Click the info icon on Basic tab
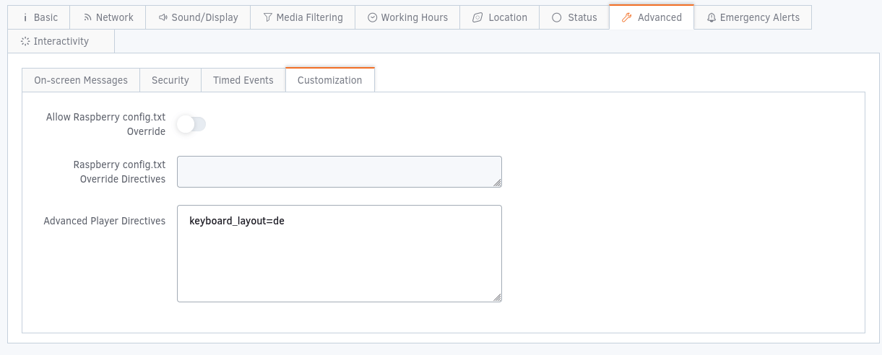The height and width of the screenshot is (355, 882). (x=25, y=17)
